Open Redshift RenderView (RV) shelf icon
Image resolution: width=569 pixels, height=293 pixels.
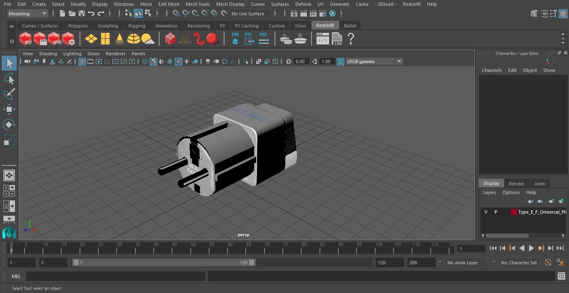(x=26, y=39)
